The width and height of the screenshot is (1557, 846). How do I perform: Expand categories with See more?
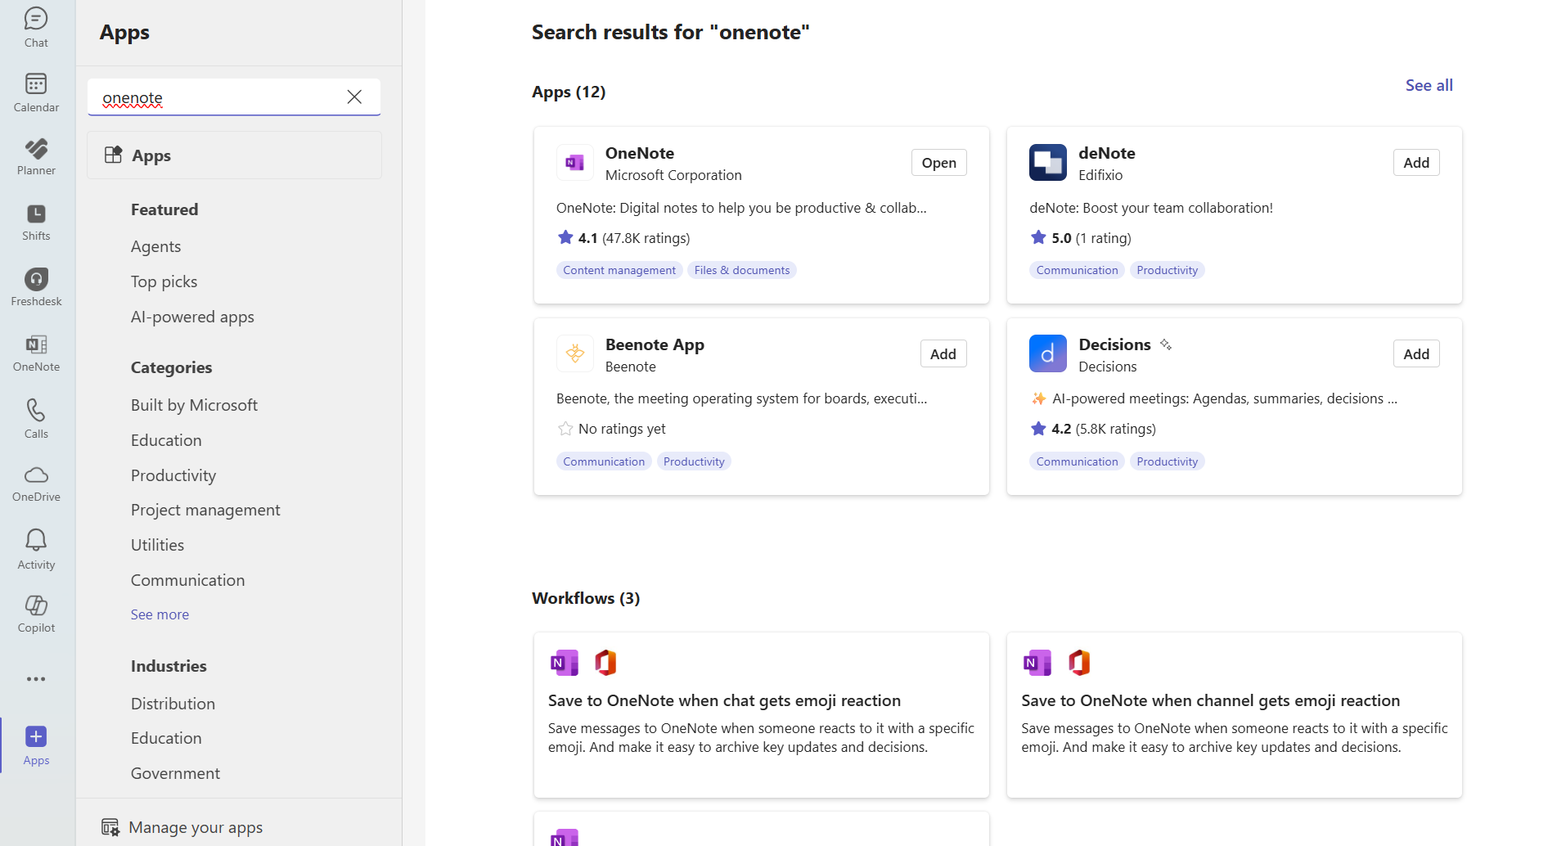160,614
